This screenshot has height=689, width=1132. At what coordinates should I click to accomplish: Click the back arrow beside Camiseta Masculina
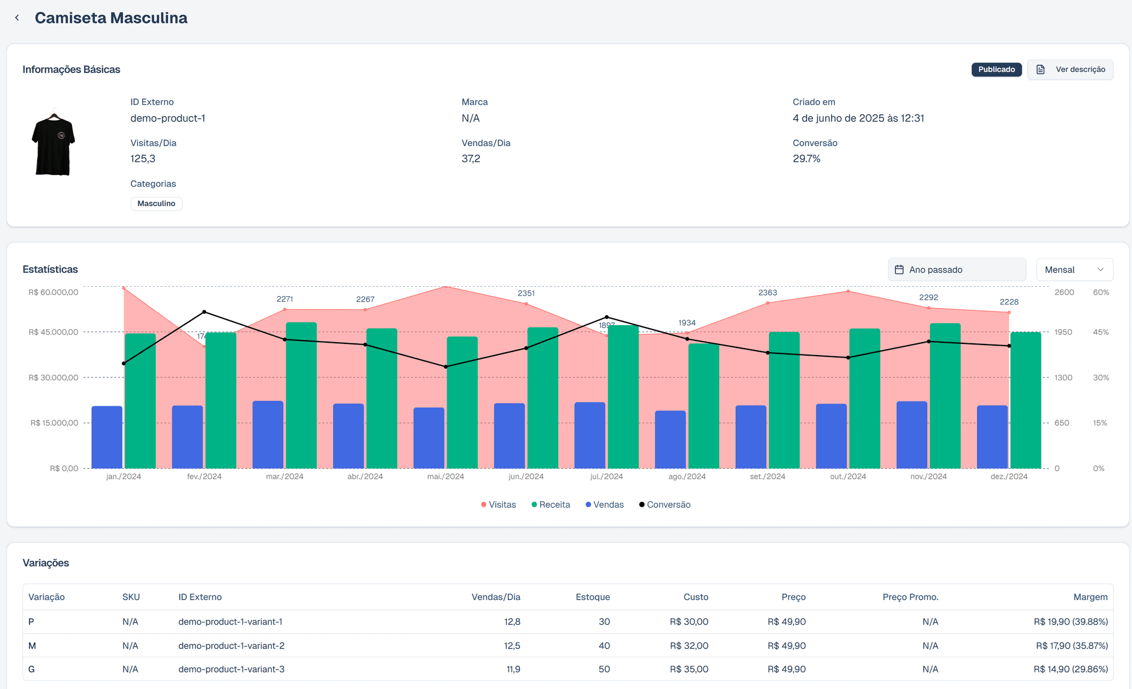17,18
